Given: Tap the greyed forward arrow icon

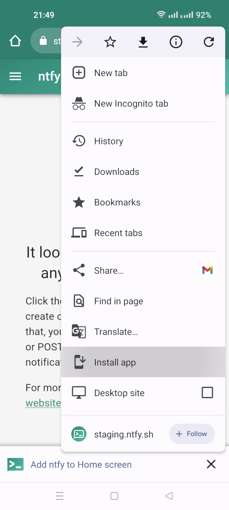Looking at the screenshot, I should (x=78, y=42).
